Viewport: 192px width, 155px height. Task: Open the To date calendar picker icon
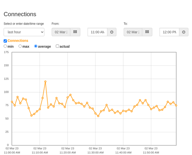[147, 32]
